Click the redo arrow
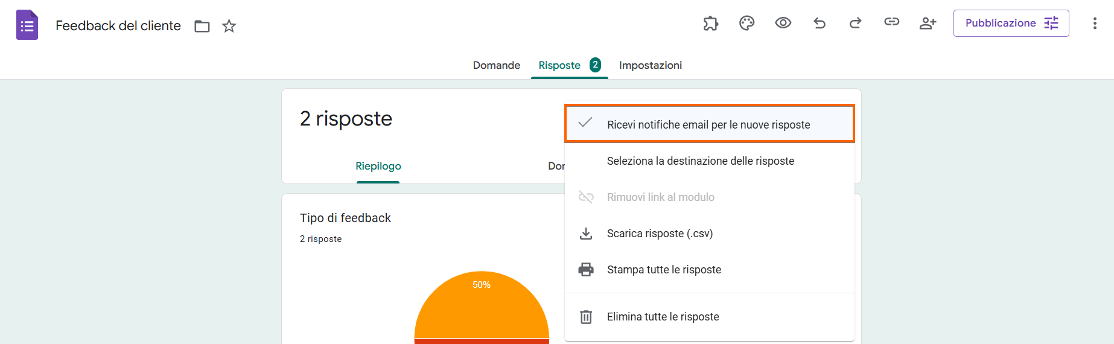Image resolution: width=1114 pixels, height=344 pixels. (855, 24)
